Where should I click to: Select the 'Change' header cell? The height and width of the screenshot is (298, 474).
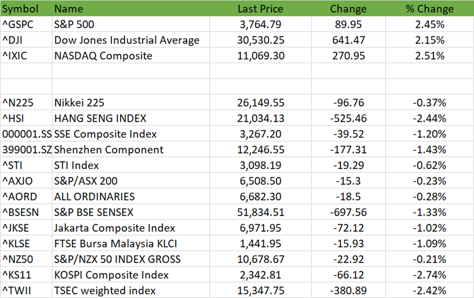click(349, 8)
